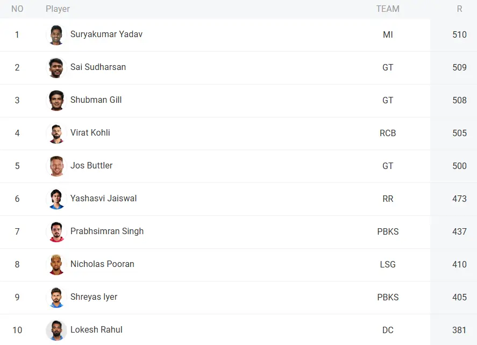Image resolution: width=477 pixels, height=345 pixels.
Task: Open Suryakumar Yadav's player profile
Action: click(106, 34)
